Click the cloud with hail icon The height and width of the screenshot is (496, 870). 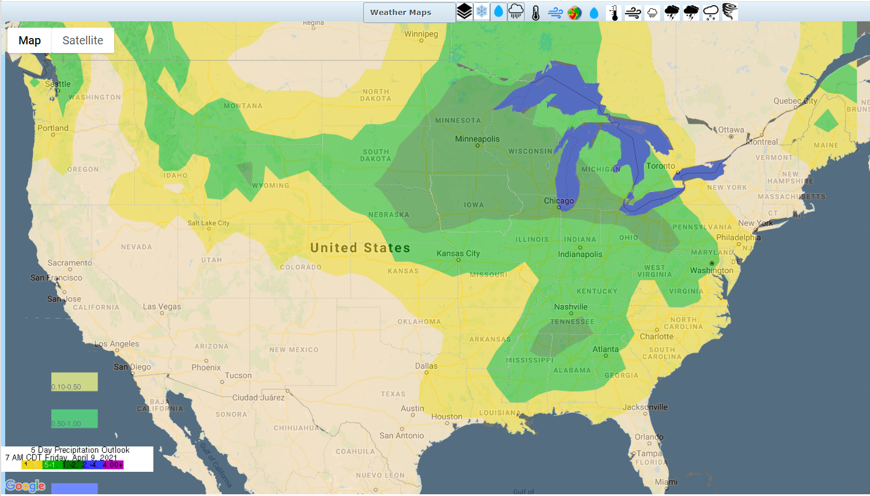click(x=711, y=13)
